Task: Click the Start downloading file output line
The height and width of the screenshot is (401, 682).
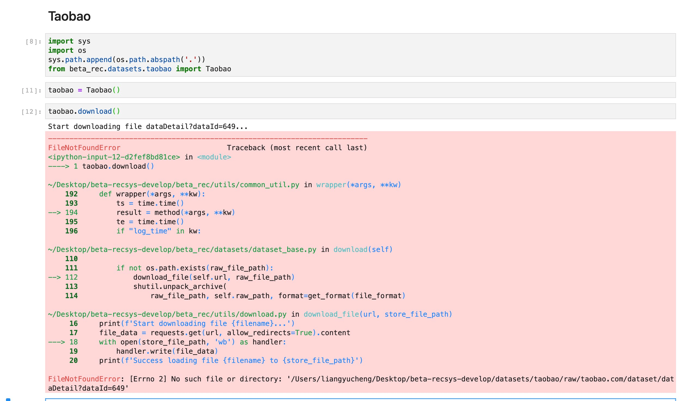Action: [x=148, y=126]
